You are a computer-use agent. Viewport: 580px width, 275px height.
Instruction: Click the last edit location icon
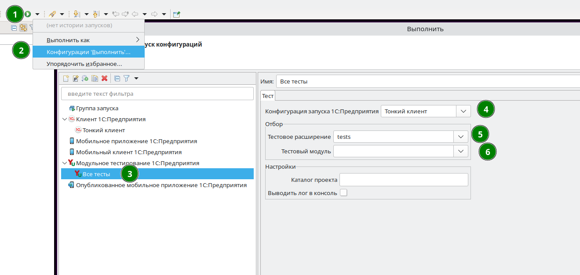point(116,14)
